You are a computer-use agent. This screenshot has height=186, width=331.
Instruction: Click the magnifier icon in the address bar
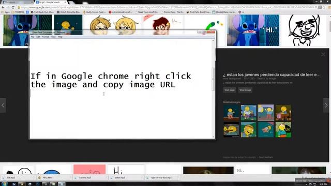(x=316, y=7)
